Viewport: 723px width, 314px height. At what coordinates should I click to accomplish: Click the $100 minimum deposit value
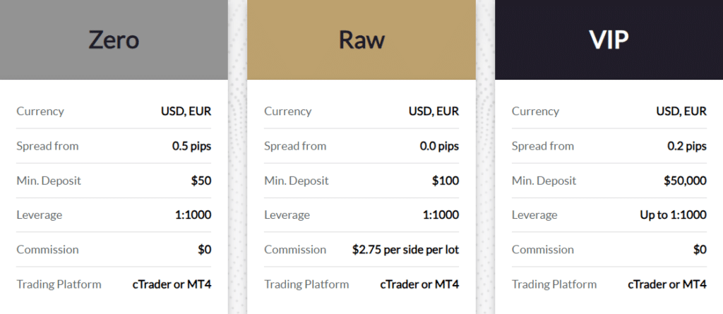[x=446, y=181]
